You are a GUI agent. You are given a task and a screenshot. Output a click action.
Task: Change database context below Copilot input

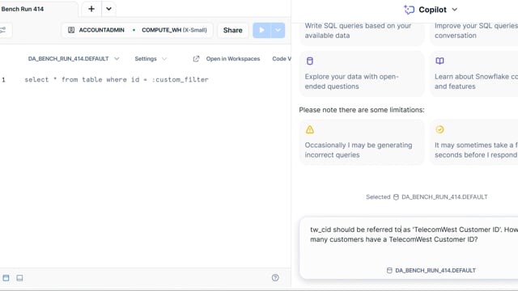click(431, 270)
